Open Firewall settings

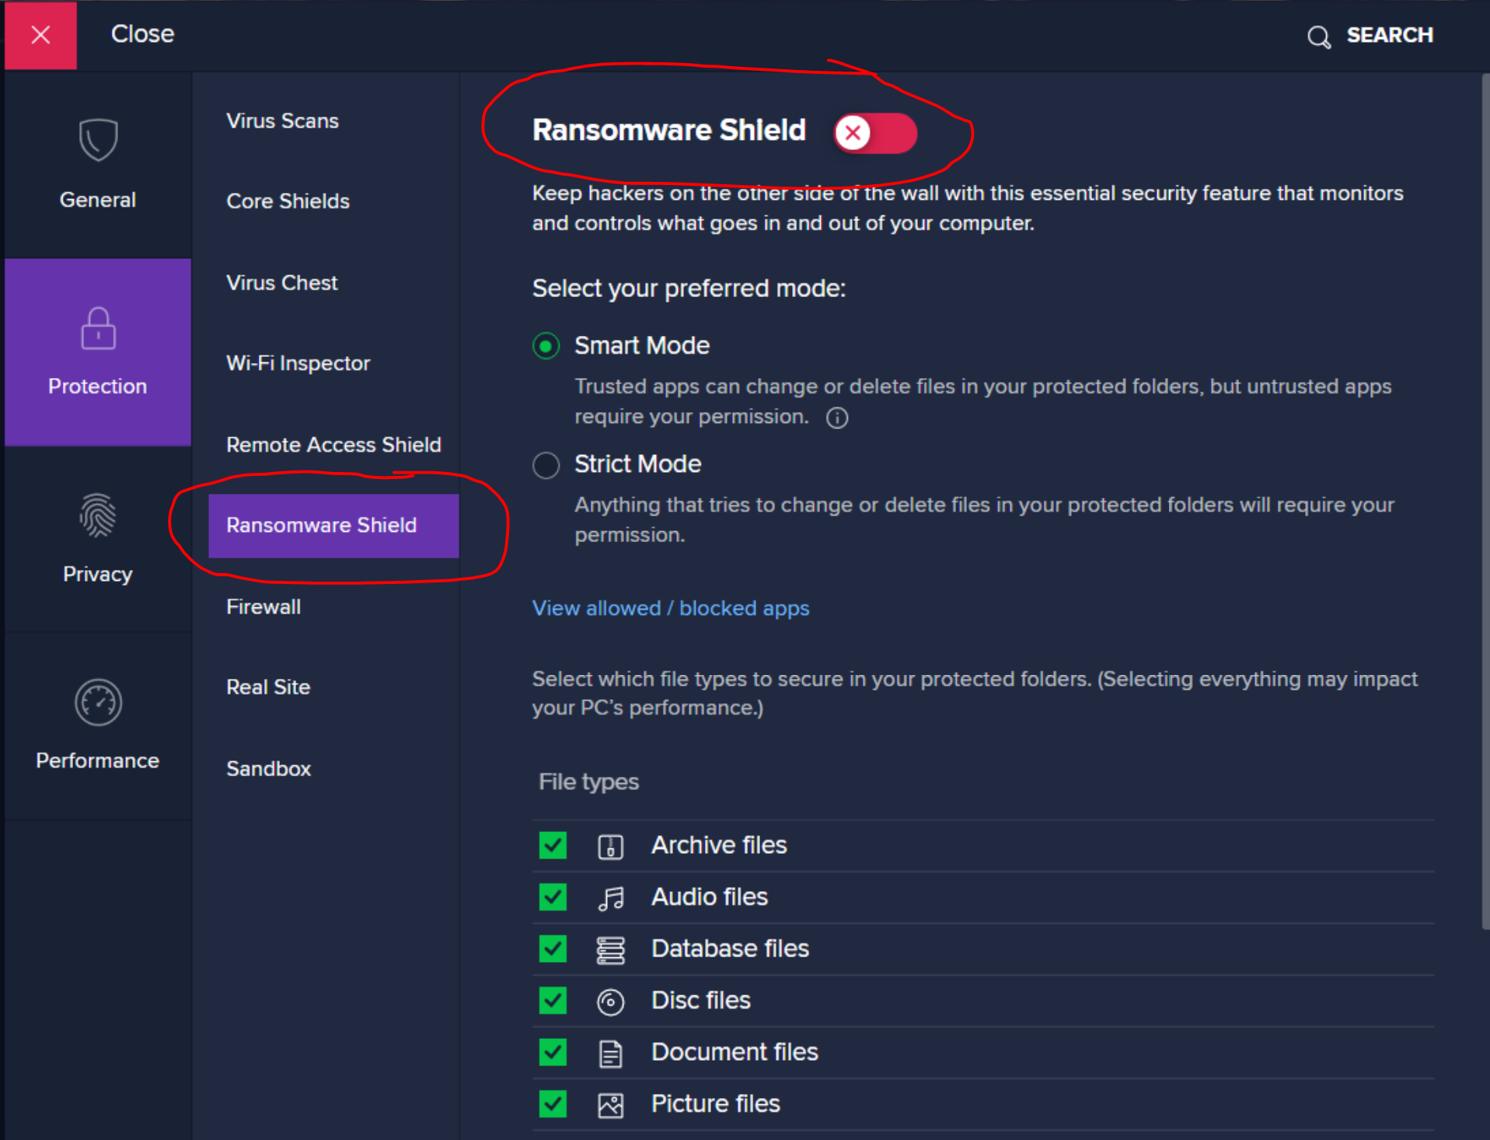(x=263, y=607)
